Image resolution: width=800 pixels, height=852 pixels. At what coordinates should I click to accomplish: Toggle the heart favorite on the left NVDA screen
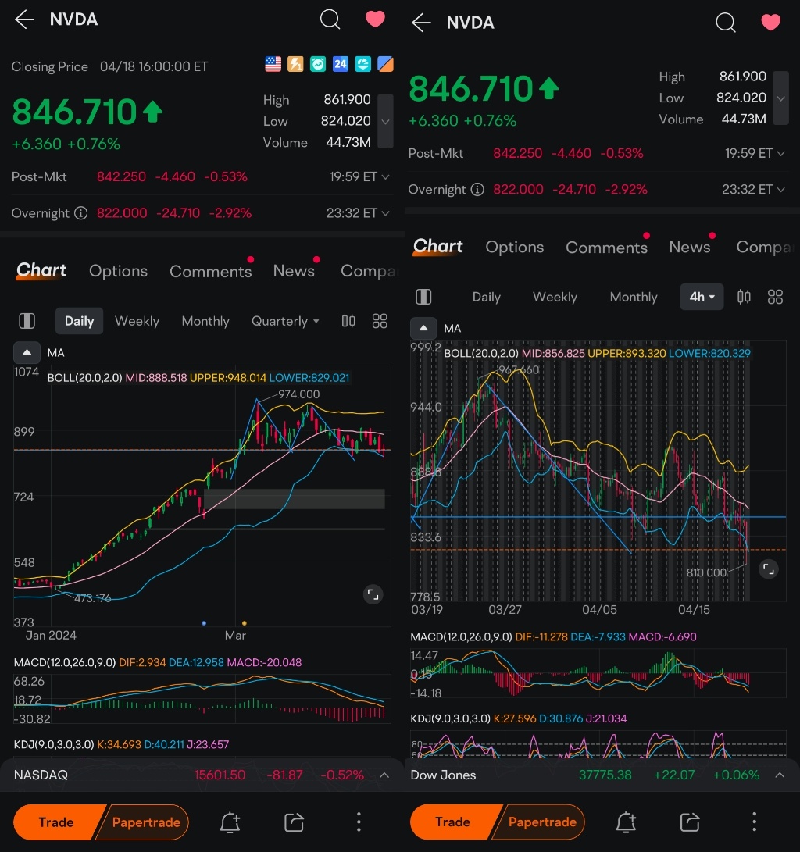[x=375, y=19]
